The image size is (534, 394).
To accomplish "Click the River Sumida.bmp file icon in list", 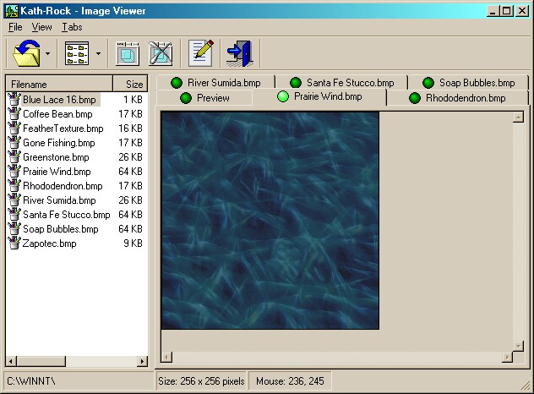I will click(x=14, y=200).
